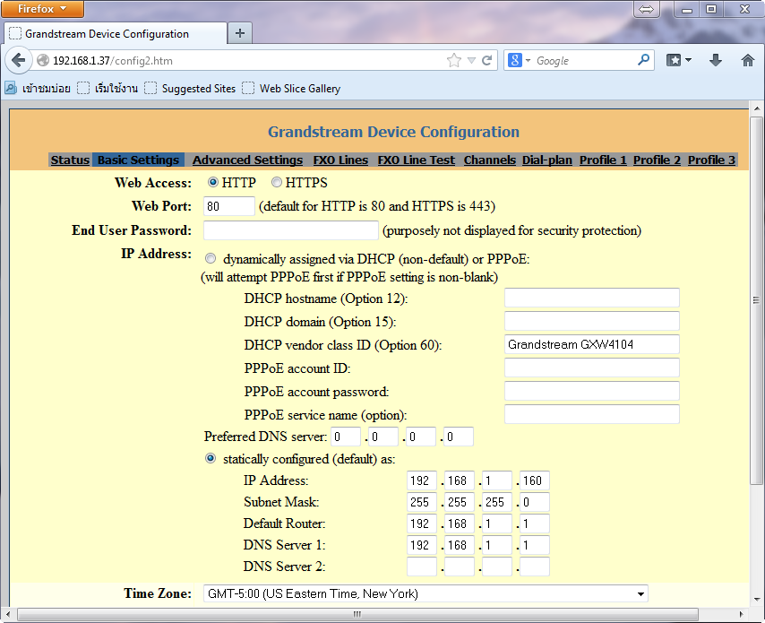This screenshot has width=765, height=623.
Task: Click the DHCP hostname (Option 12) field
Action: click(592, 298)
